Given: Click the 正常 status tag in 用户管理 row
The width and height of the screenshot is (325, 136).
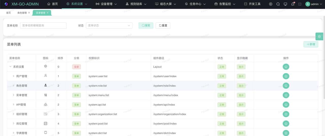Looking at the screenshot, I should 222,76.
